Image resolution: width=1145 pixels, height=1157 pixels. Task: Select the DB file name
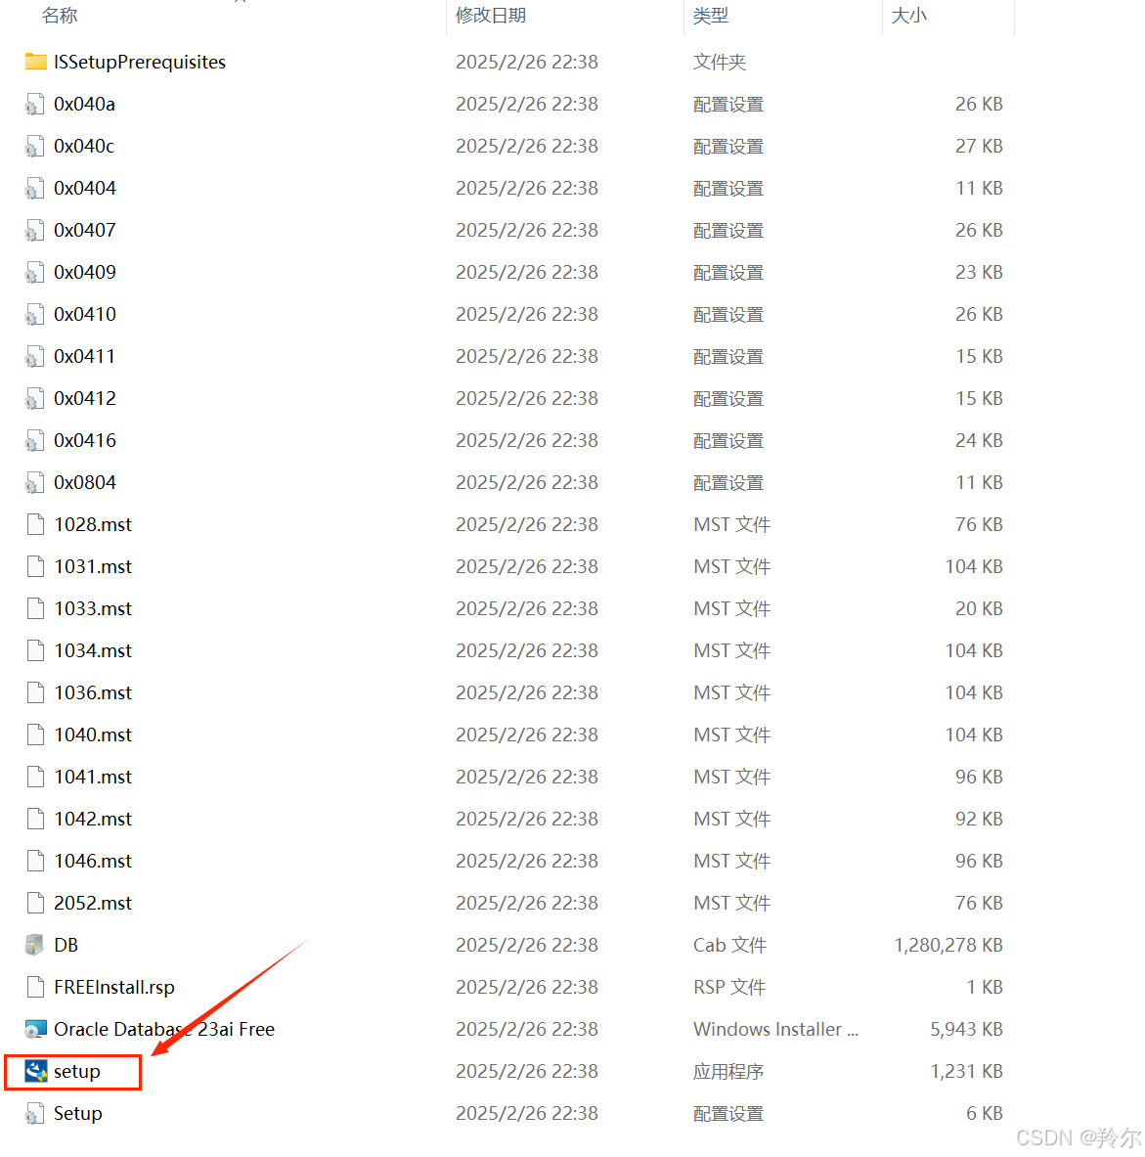(x=66, y=945)
